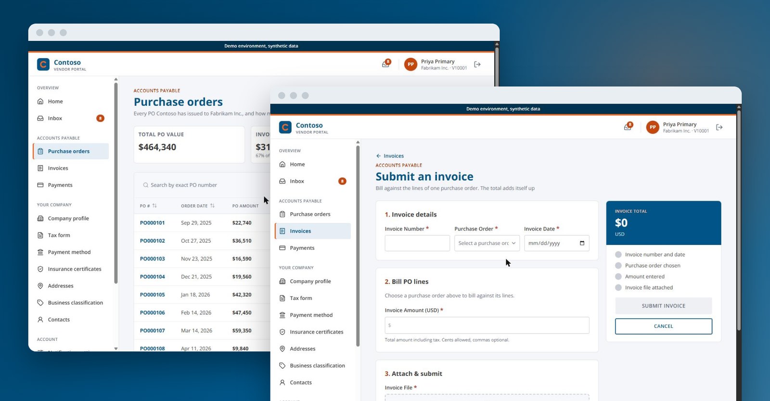Go to Home in the Submit an invoice window sidebar
770x401 pixels.
tap(312, 165)
